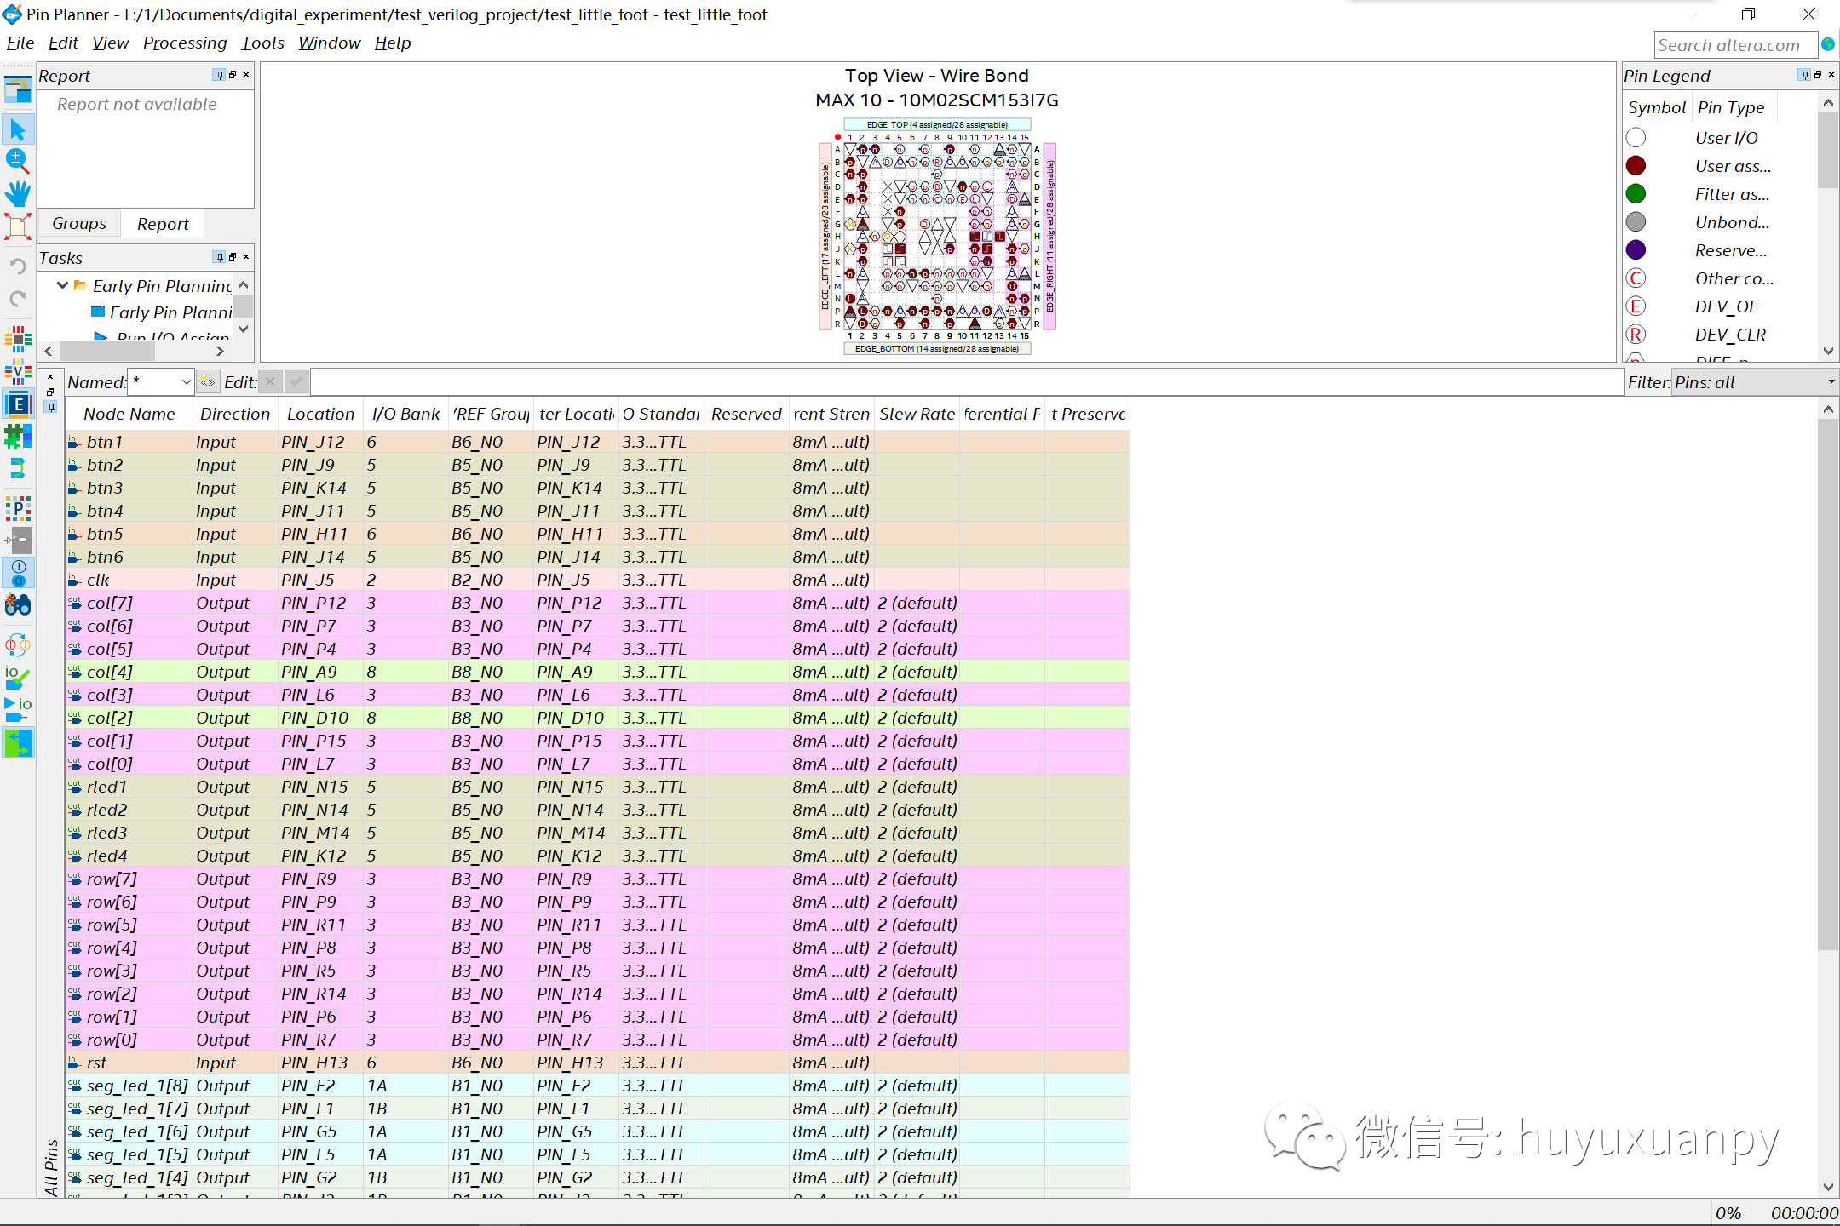Click the swap pins circular arrows icon
The image size is (1840, 1226).
[x=18, y=645]
